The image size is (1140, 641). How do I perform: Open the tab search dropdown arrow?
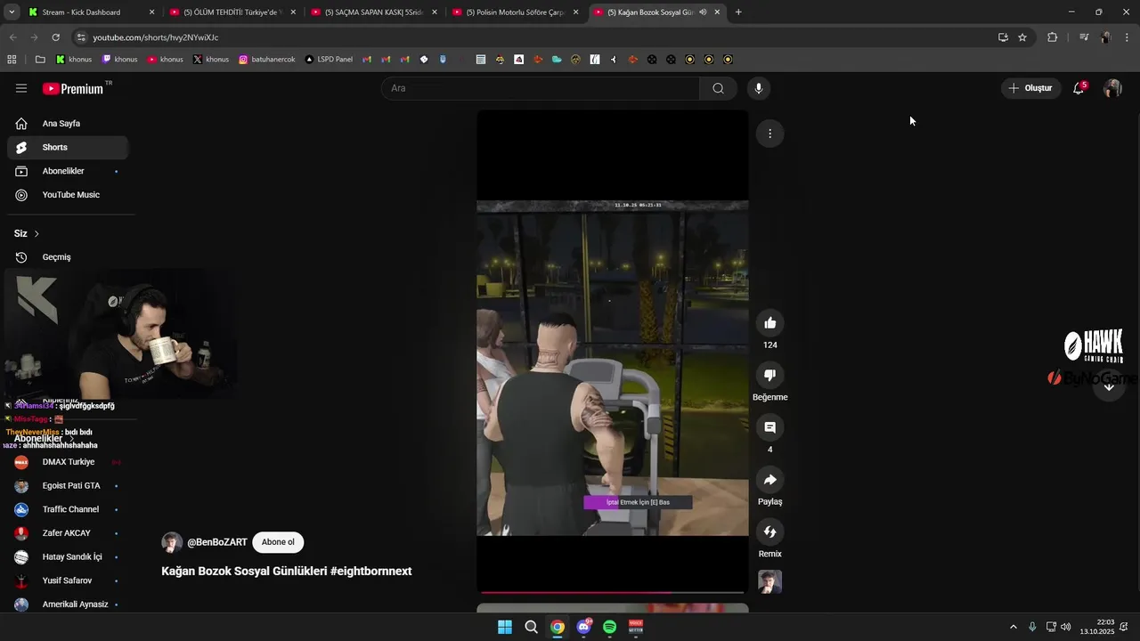click(12, 12)
